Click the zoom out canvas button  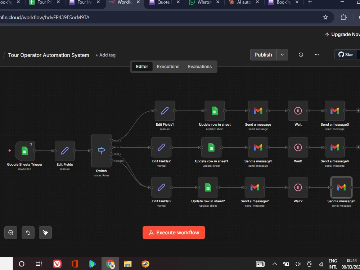tap(11, 233)
